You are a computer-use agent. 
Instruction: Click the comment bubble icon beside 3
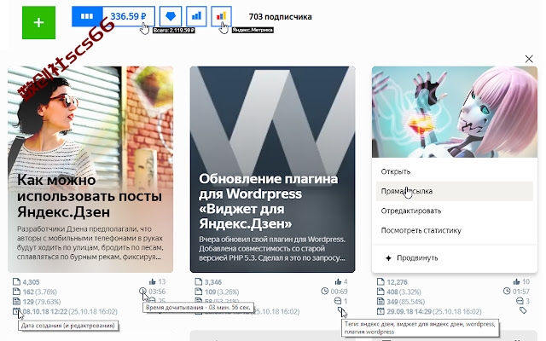pos(520,301)
